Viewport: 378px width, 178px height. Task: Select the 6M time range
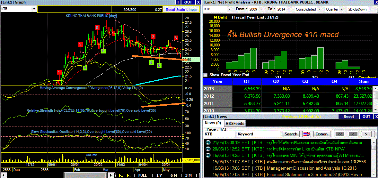173,175
